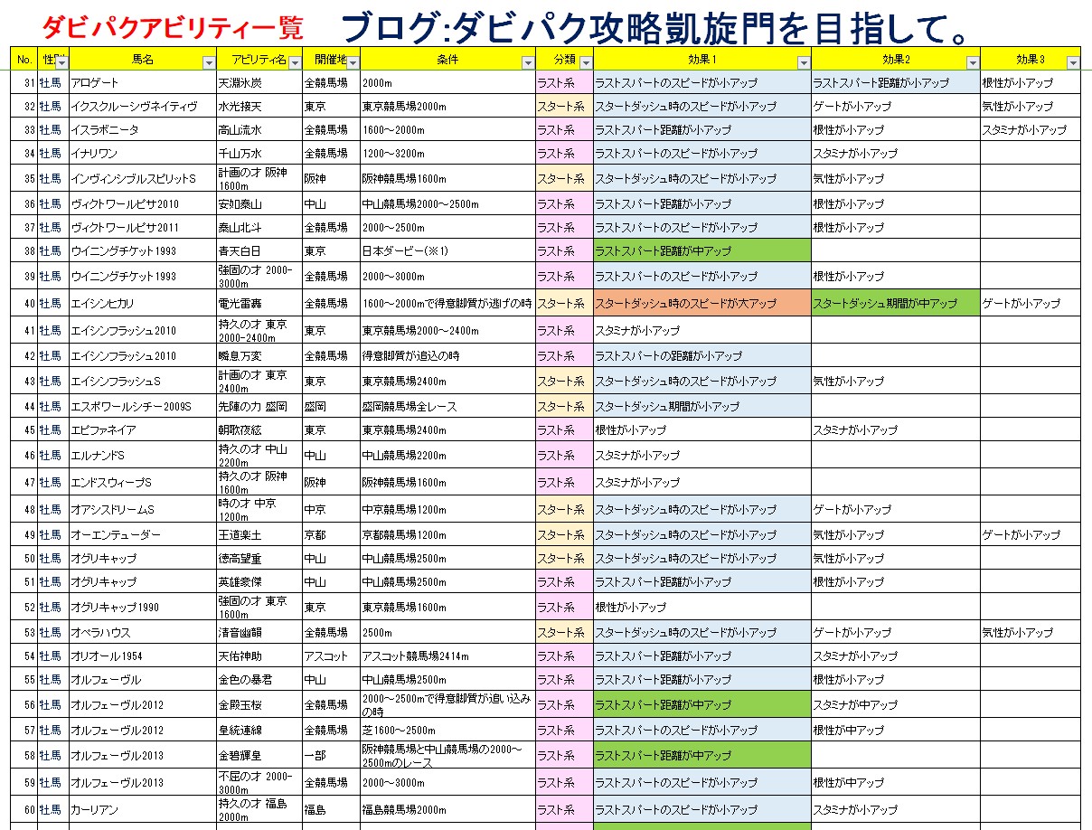
Task: Open the 効果1 column filter dropdown
Action: tap(804, 62)
